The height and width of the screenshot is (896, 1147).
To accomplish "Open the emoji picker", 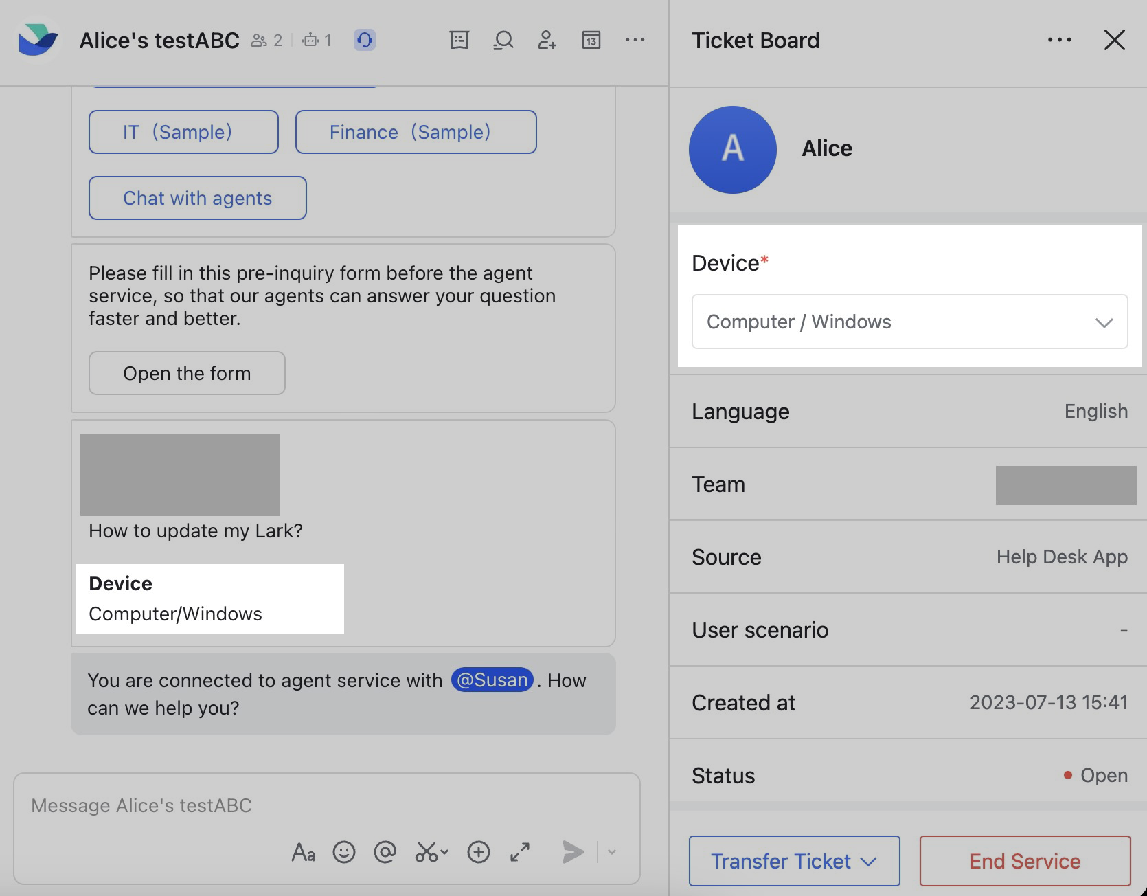I will [x=344, y=852].
